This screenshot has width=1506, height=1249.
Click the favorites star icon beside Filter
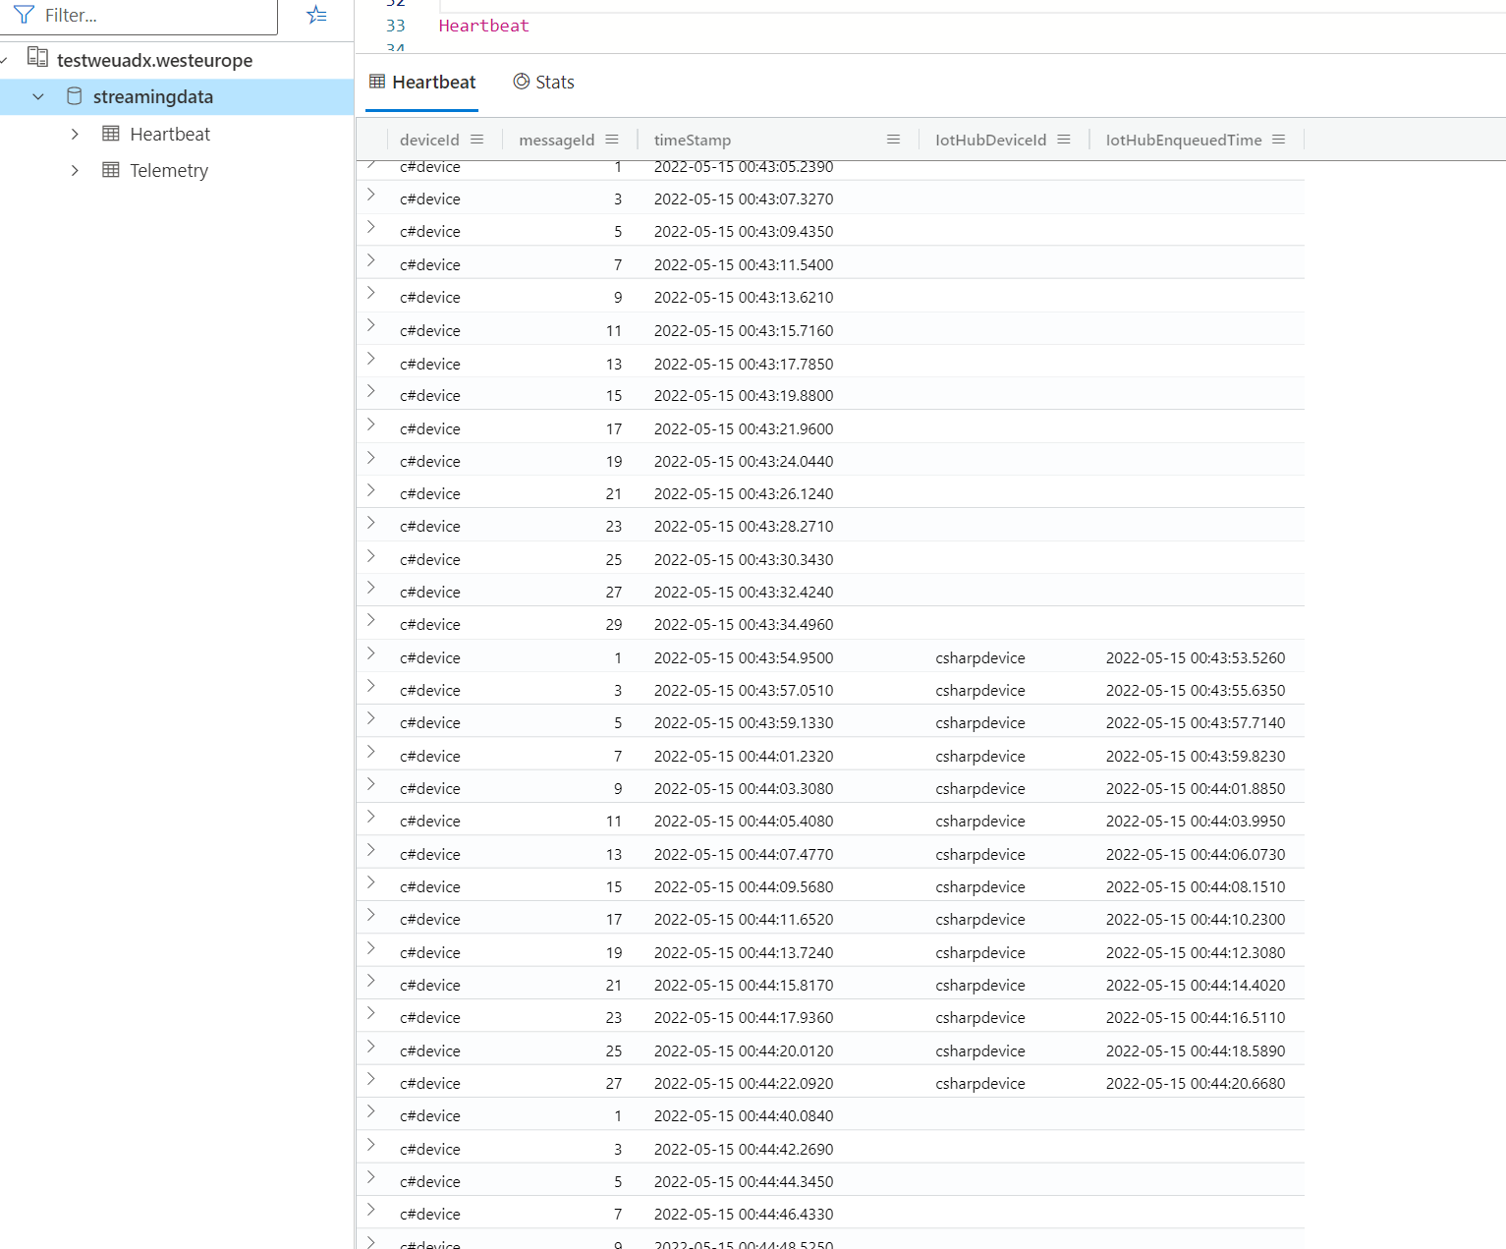pos(316,15)
